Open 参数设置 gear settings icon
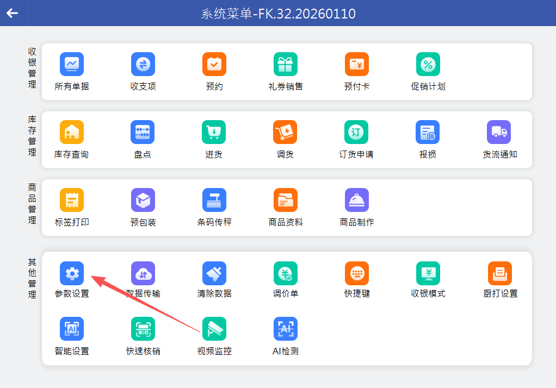 [x=72, y=273]
